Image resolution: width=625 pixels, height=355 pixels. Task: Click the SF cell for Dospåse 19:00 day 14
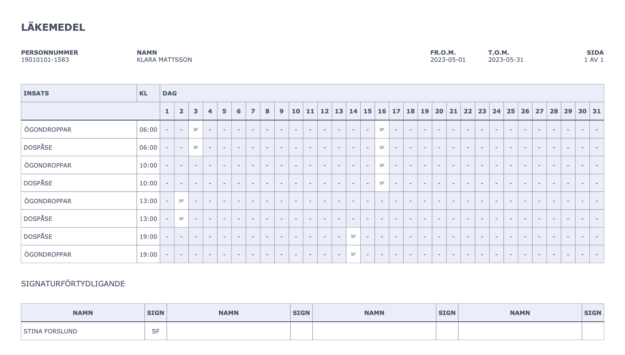353,236
